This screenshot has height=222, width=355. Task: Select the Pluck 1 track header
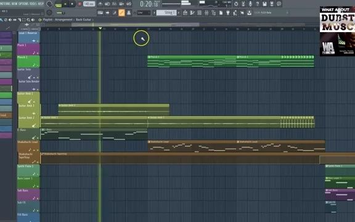pyautogui.click(x=28, y=49)
